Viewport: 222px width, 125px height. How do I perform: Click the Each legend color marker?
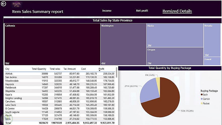click(202, 94)
